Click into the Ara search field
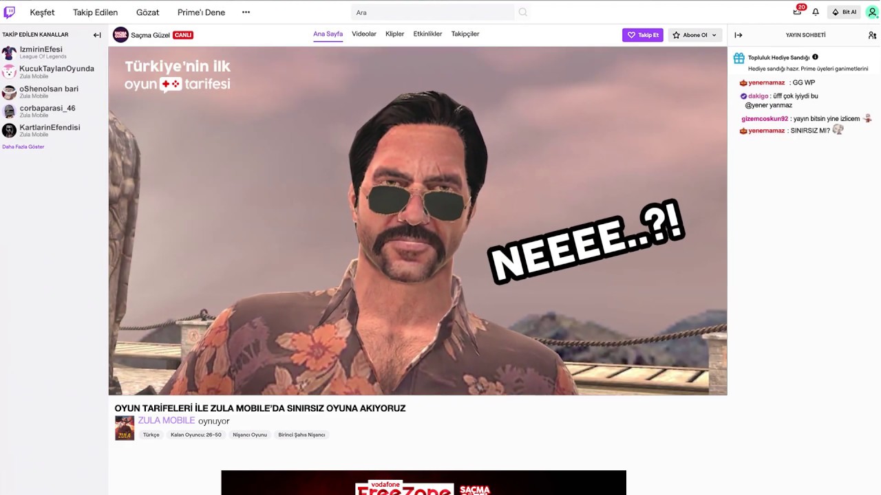Image resolution: width=881 pixels, height=495 pixels. point(432,12)
